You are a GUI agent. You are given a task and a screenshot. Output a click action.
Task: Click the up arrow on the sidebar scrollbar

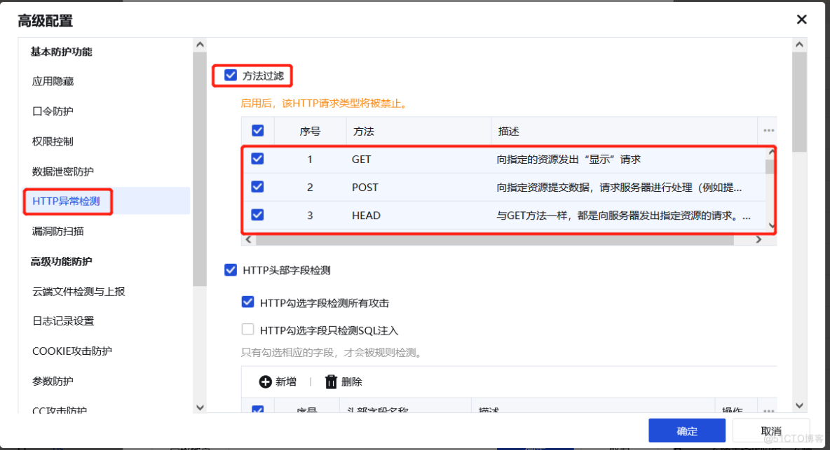[200, 43]
